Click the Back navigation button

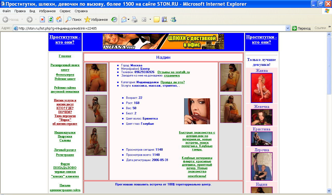(10, 19)
